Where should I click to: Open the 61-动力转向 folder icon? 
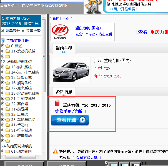(x=7, y=151)
